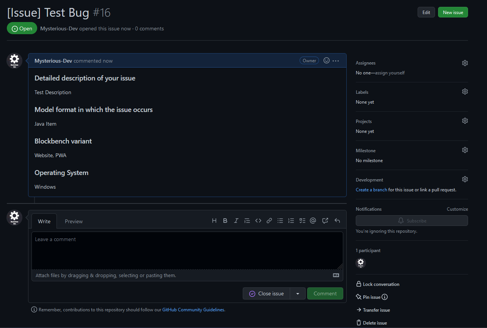The height and width of the screenshot is (328, 487).
Task: Open the Development gear settings
Action: [x=465, y=179]
